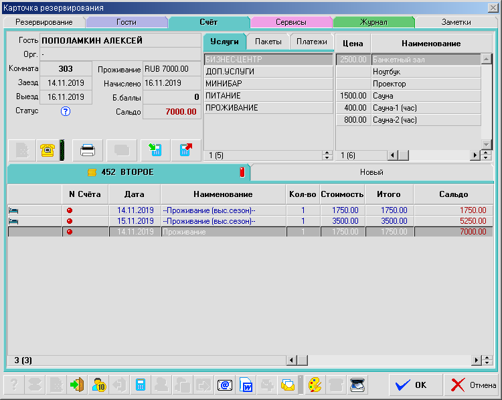Open the Новый account tab

[371, 172]
